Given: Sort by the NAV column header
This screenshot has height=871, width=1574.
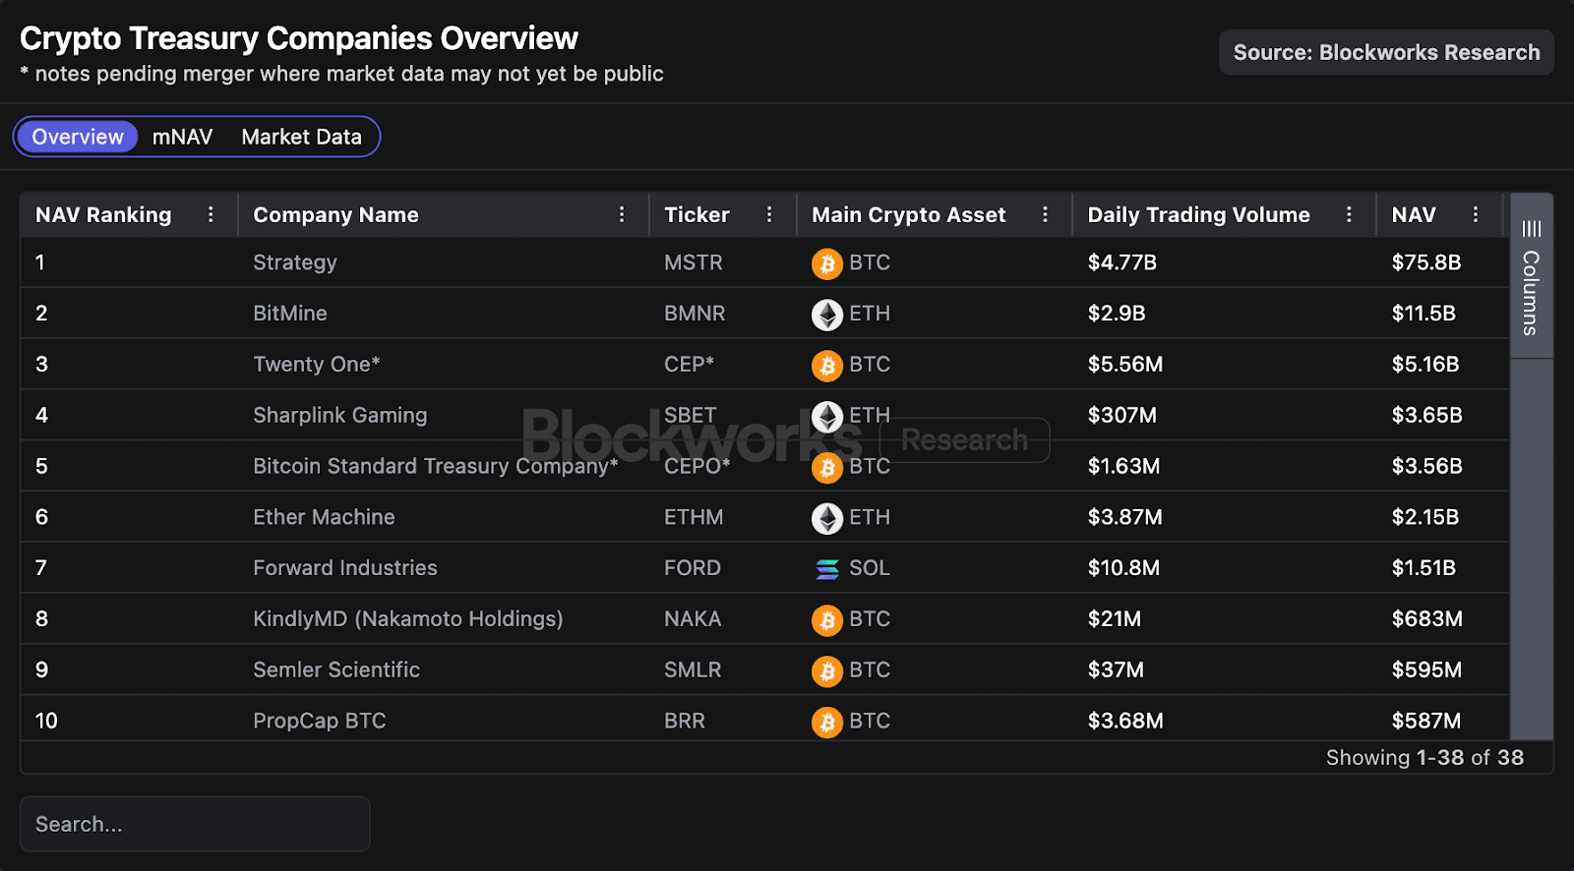Looking at the screenshot, I should [x=1414, y=214].
